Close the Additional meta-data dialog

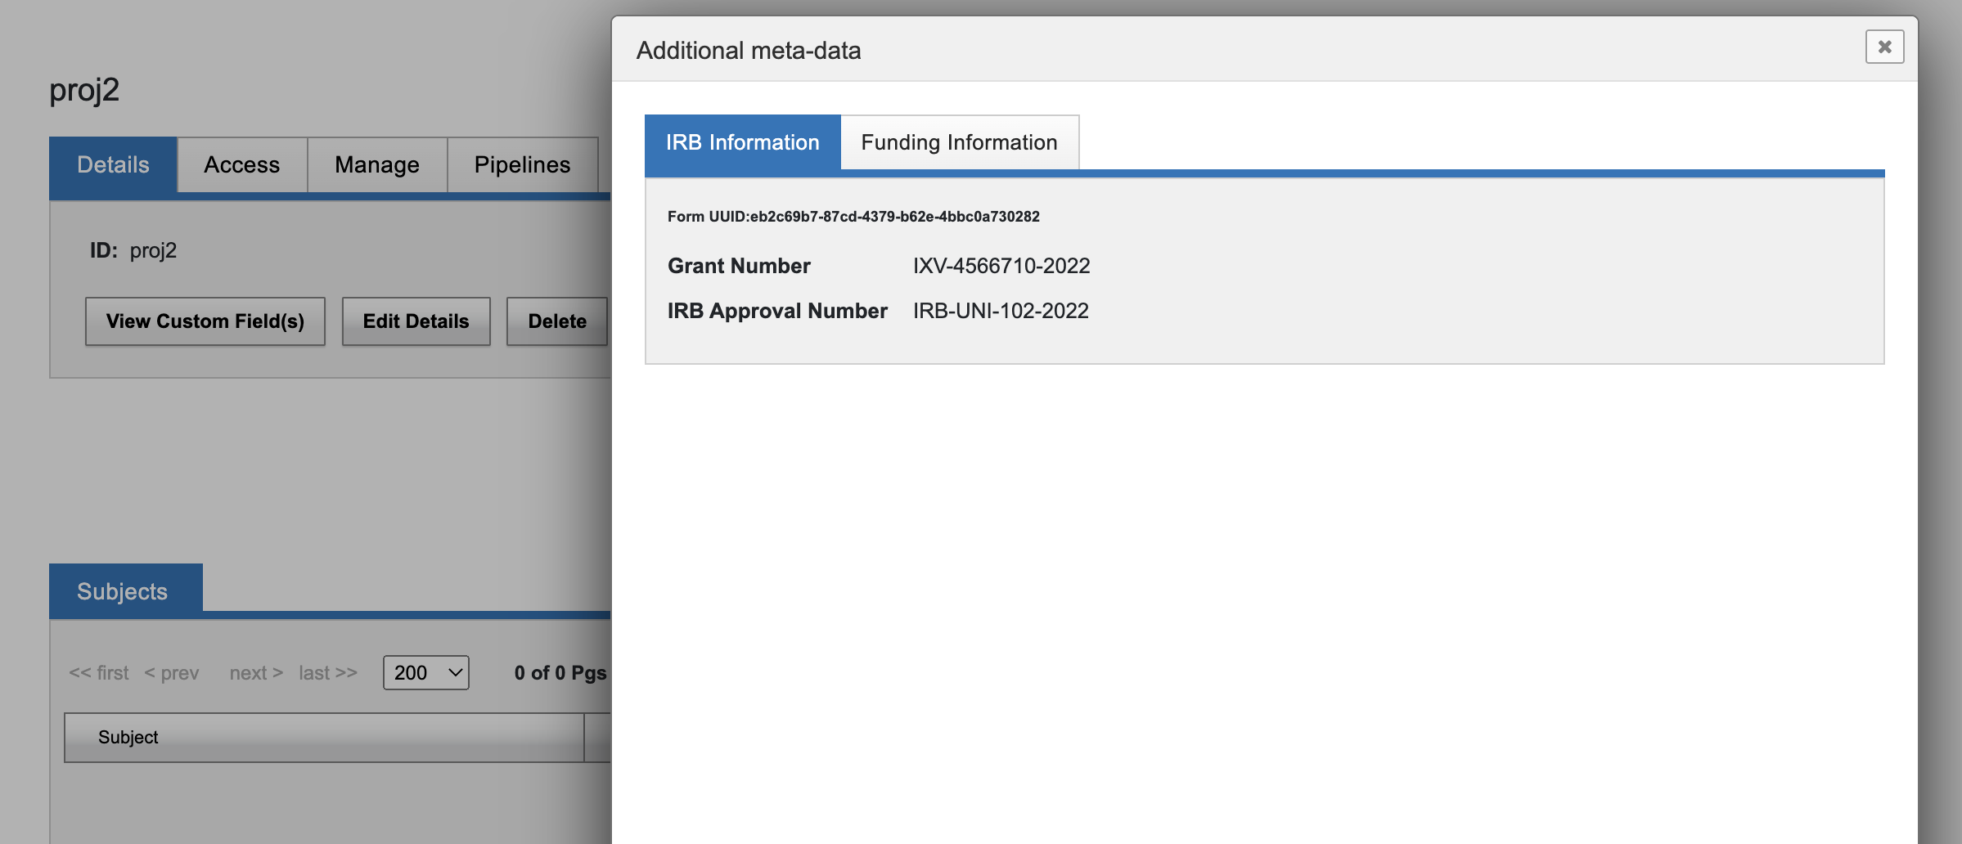point(1883,47)
